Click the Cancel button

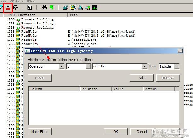coord(142,132)
